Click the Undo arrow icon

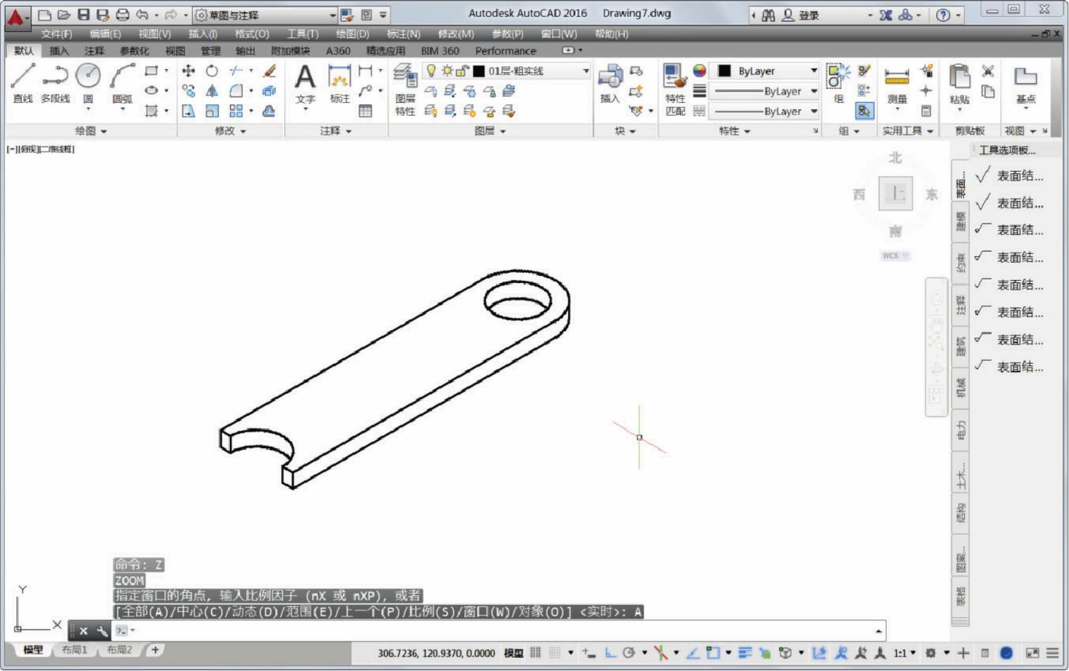click(x=142, y=15)
